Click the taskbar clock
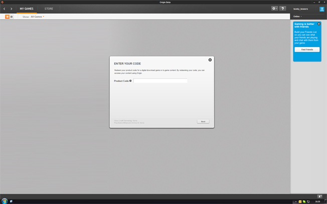The width and height of the screenshot is (327, 204). [317, 201]
